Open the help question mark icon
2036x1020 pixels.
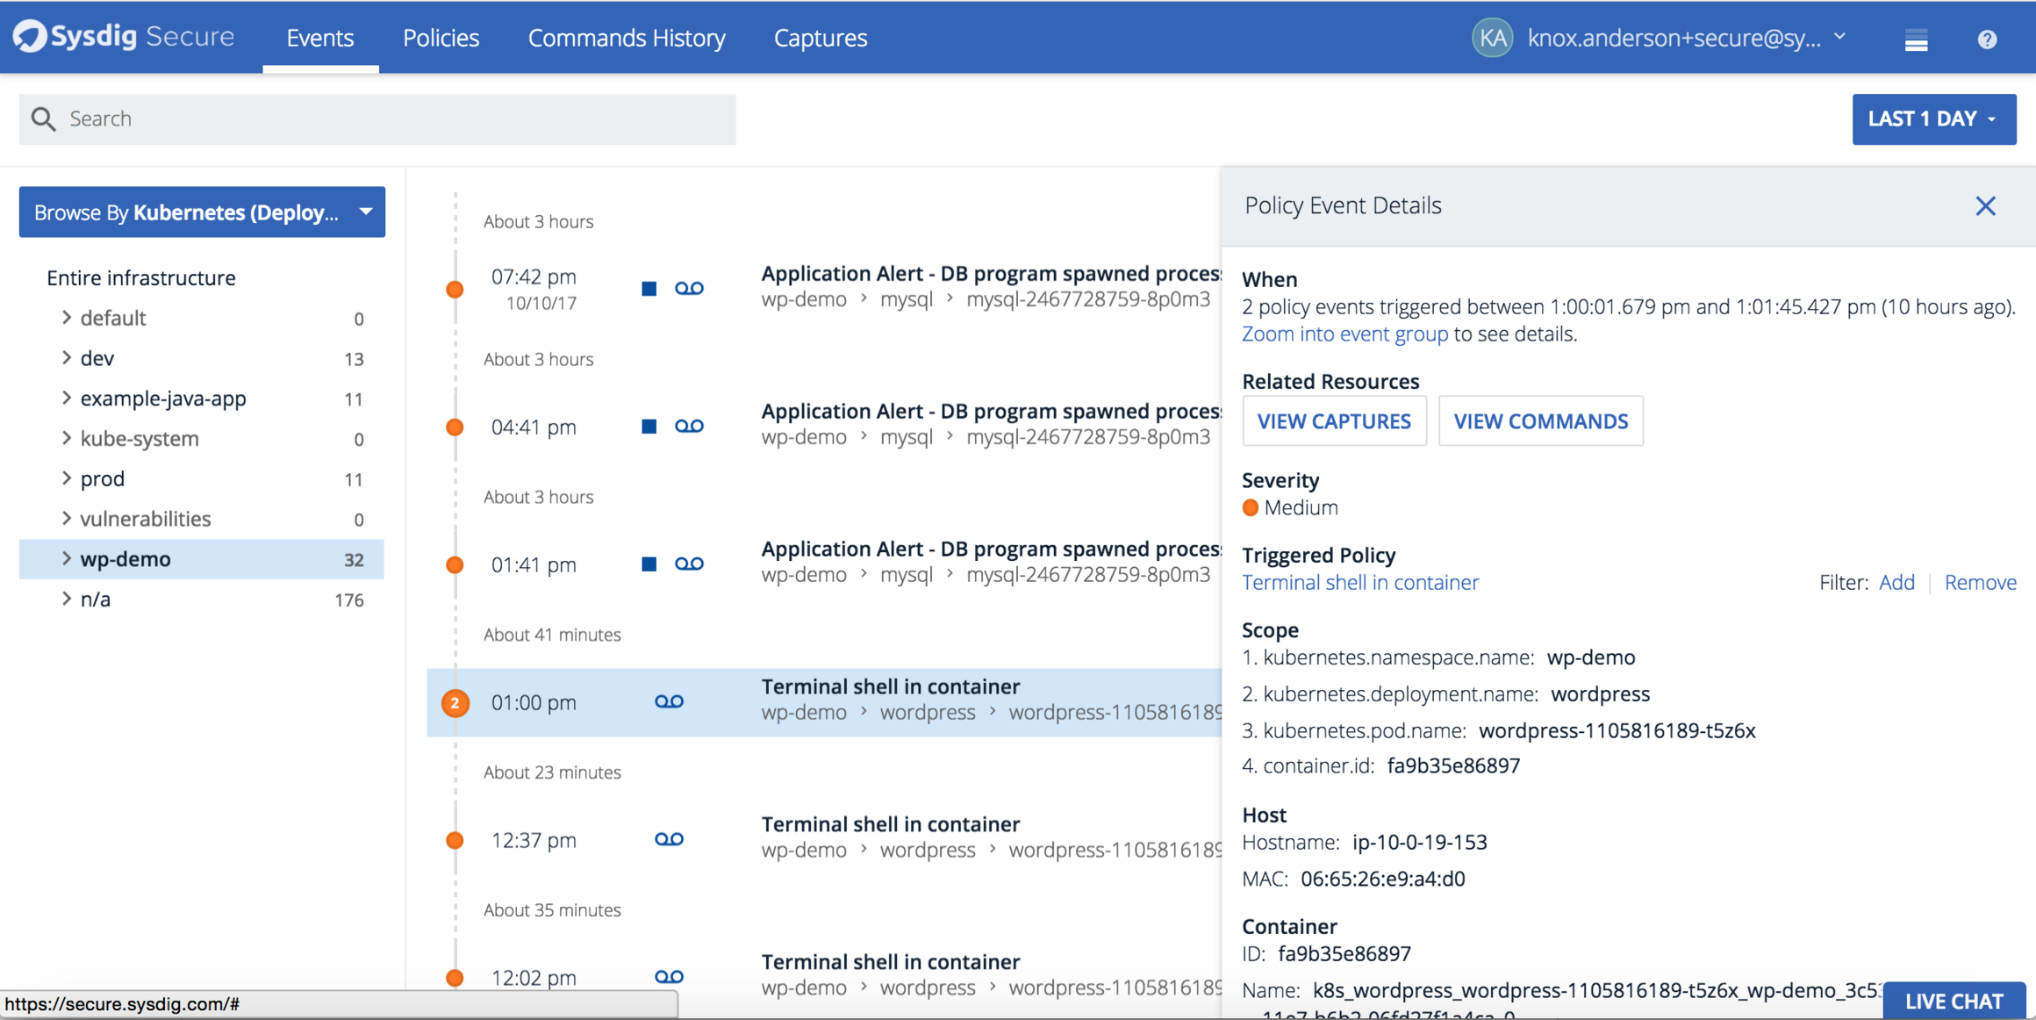coord(1987,40)
